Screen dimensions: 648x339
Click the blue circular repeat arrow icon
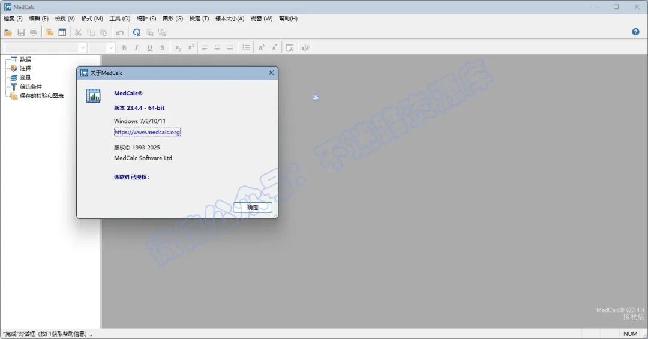(136, 32)
